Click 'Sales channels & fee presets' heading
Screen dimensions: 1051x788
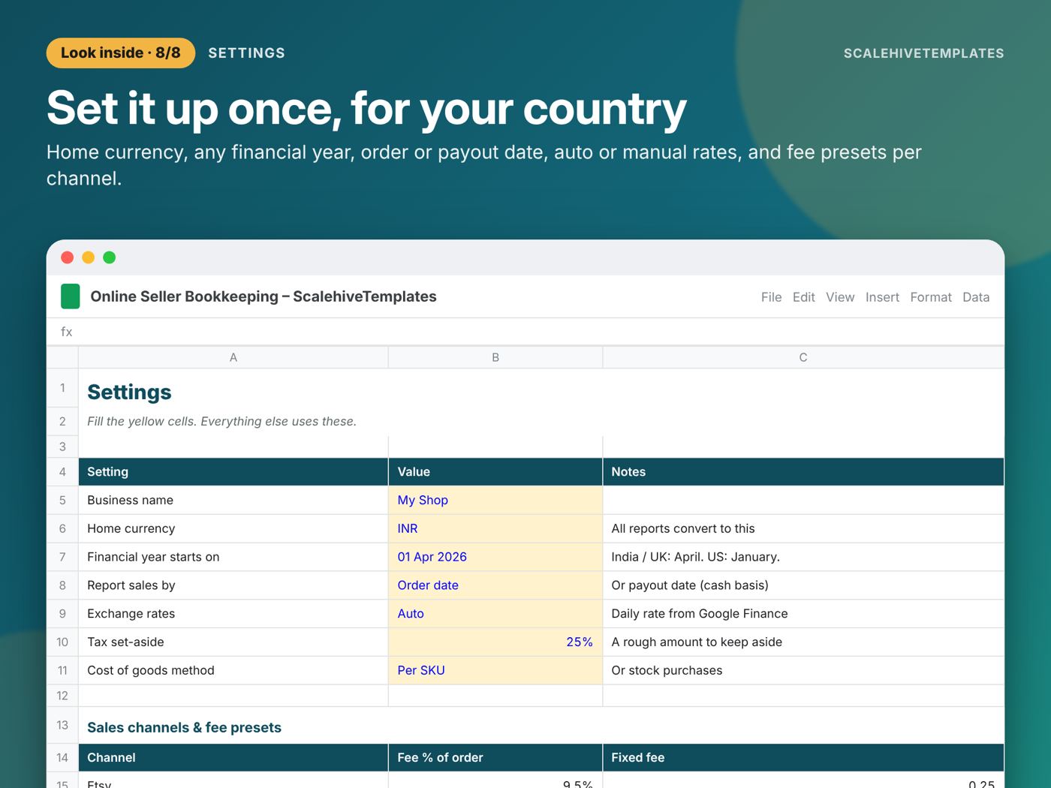(x=184, y=728)
